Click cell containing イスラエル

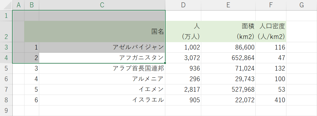(102, 100)
